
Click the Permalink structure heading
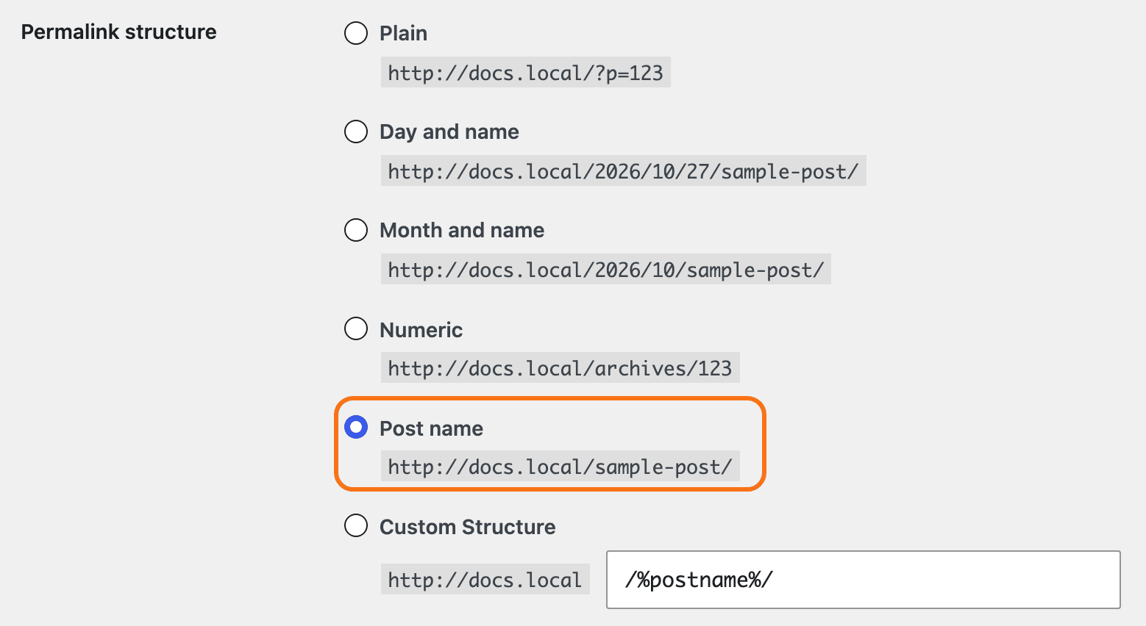point(118,32)
